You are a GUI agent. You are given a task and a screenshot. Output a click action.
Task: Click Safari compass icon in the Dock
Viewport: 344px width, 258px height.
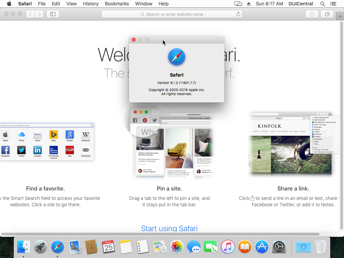coord(57,247)
